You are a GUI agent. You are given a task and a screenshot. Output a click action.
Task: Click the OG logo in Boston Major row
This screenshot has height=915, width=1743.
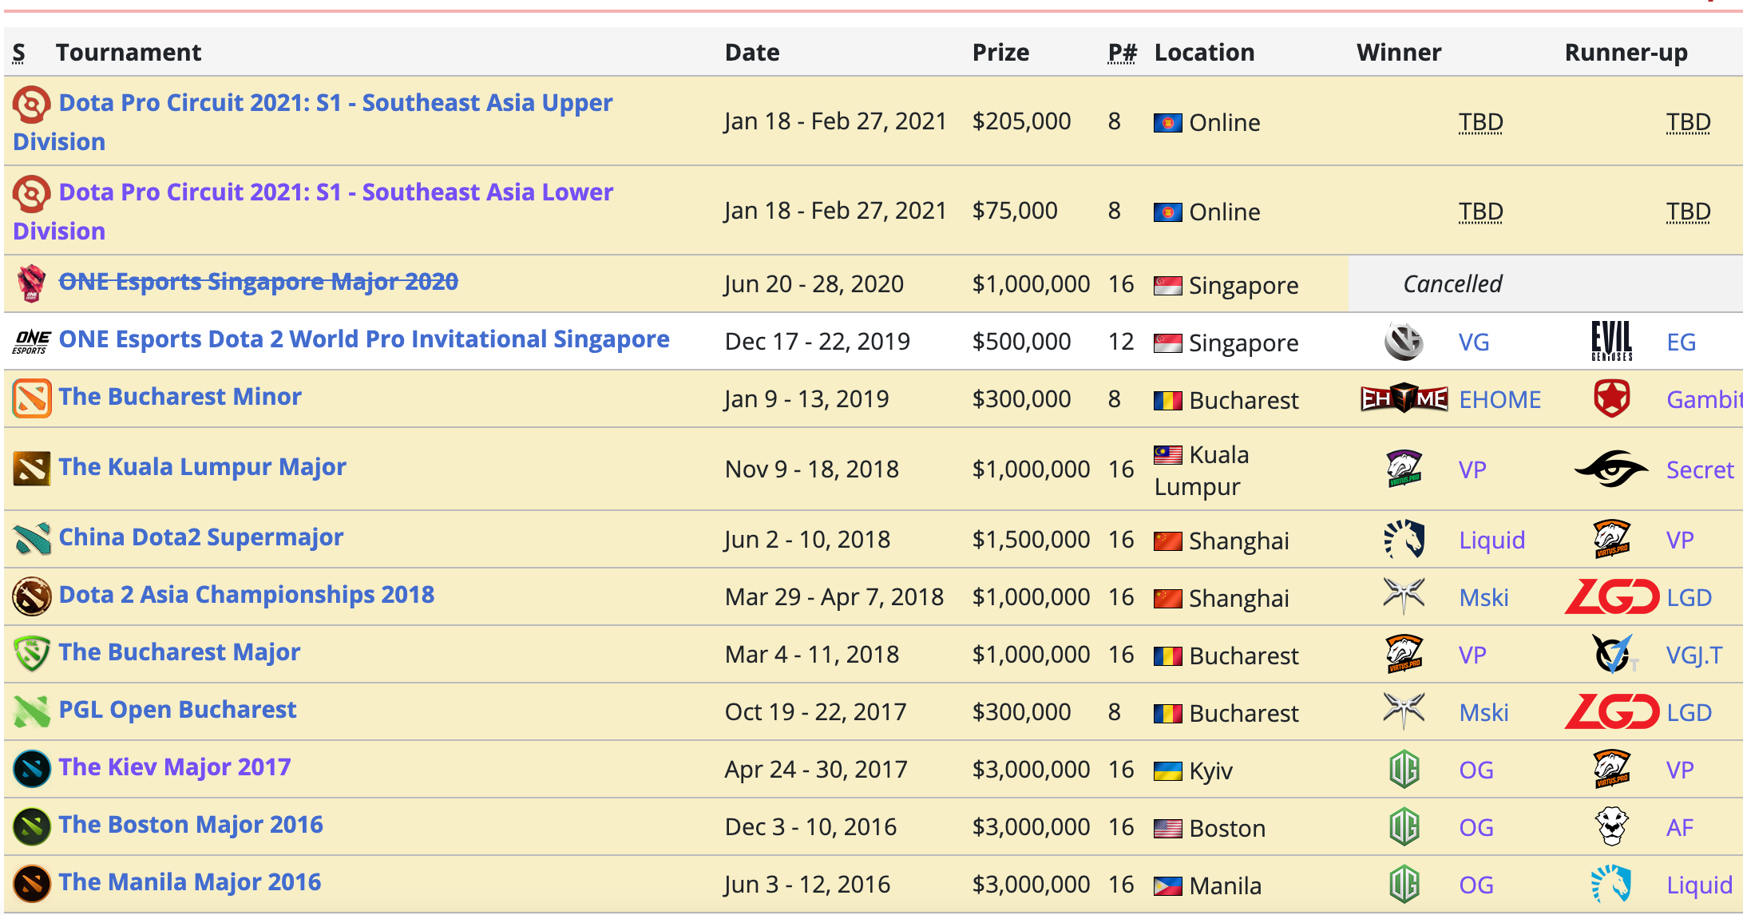pos(1404,826)
